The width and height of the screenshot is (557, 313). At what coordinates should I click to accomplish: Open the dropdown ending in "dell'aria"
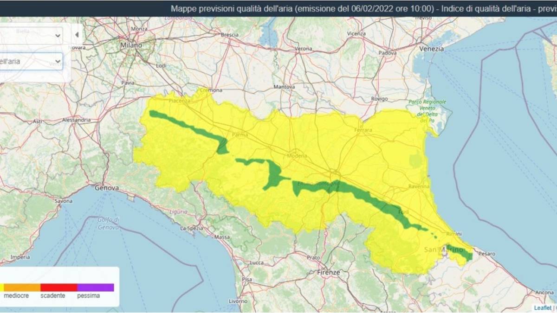pos(31,61)
